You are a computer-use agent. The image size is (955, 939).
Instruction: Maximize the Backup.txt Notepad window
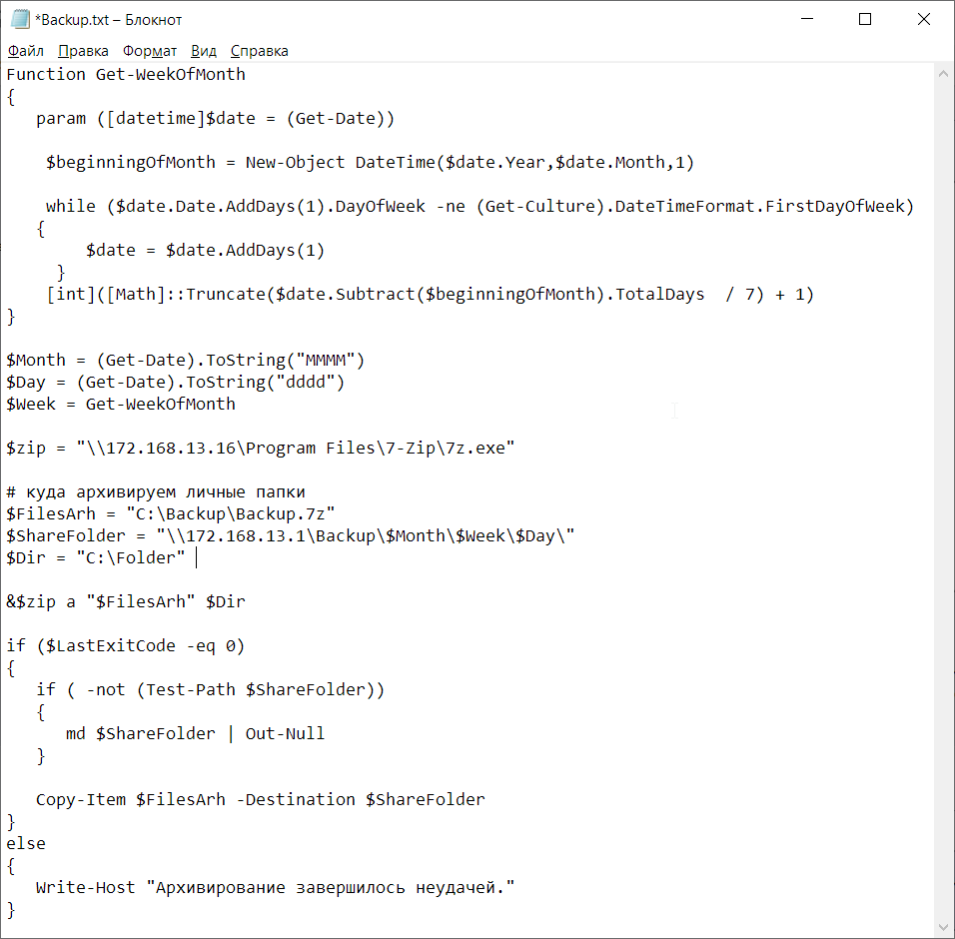[865, 20]
